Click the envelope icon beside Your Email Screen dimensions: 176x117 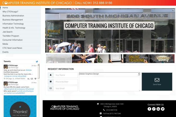click(51, 88)
